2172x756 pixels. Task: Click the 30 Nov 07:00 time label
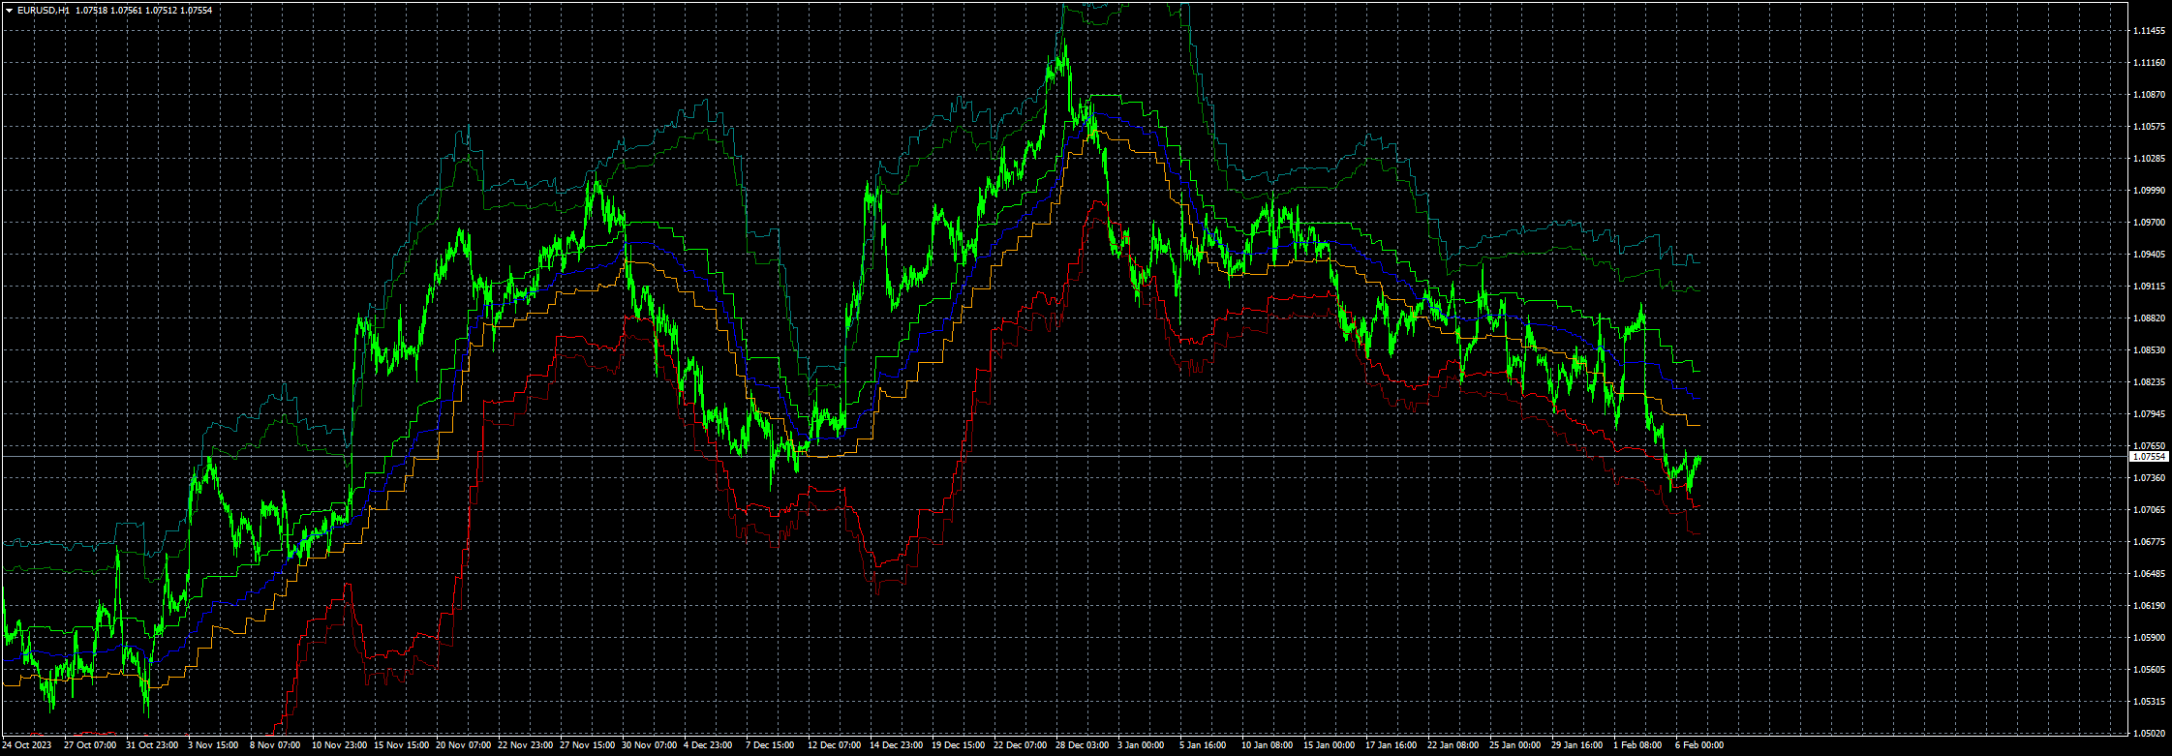tap(649, 746)
